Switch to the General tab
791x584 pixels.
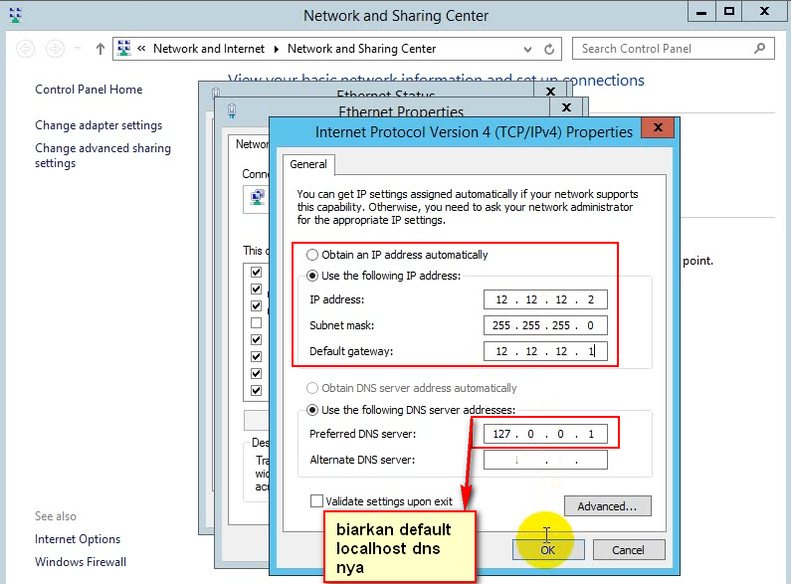308,164
